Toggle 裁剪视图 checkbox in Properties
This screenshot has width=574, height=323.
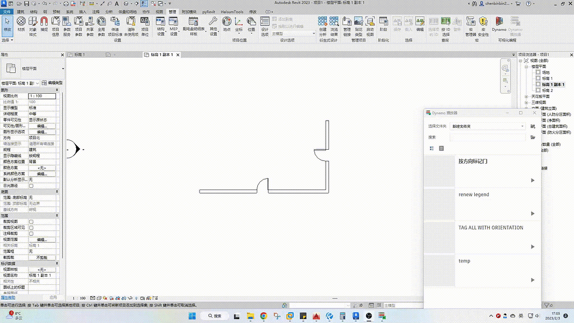31,222
